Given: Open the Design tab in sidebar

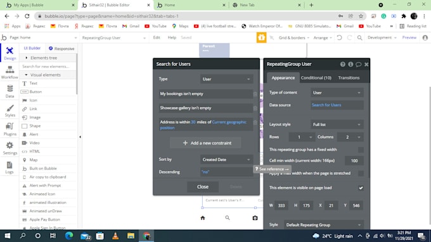Looking at the screenshot, I should coord(10,53).
